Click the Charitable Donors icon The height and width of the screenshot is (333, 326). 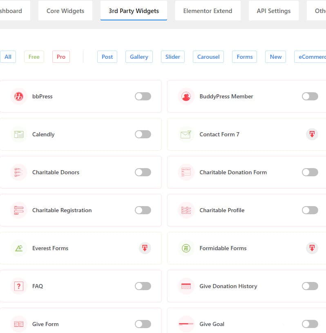click(x=19, y=172)
